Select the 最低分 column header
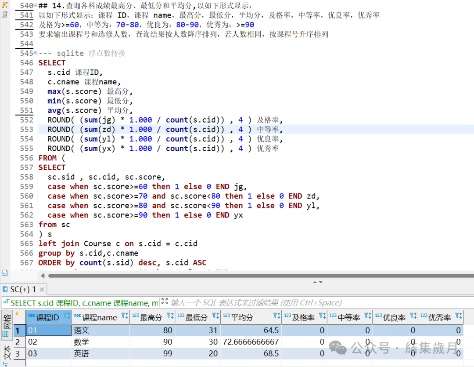 [x=197, y=317]
